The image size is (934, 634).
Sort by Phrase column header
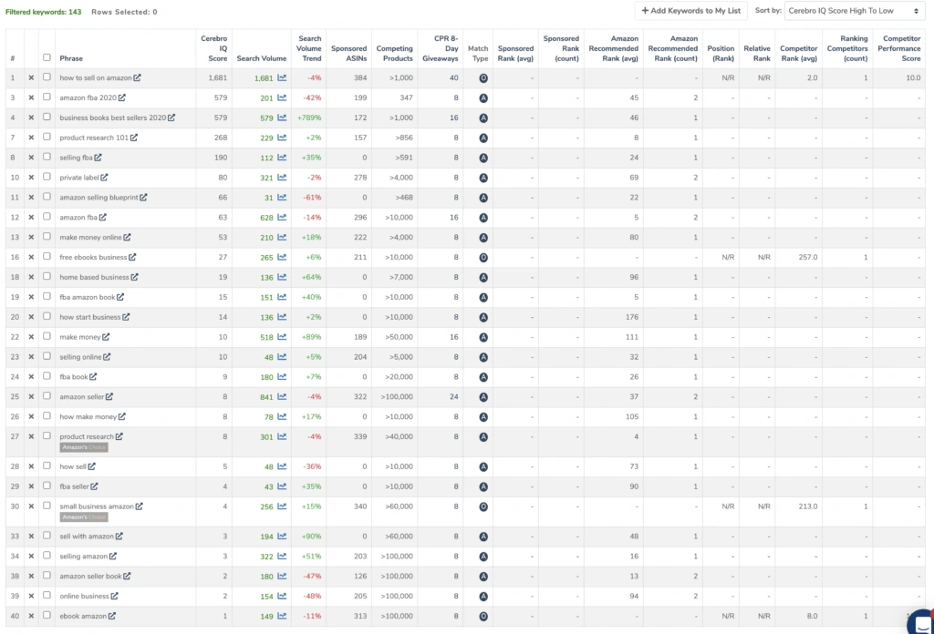[71, 58]
